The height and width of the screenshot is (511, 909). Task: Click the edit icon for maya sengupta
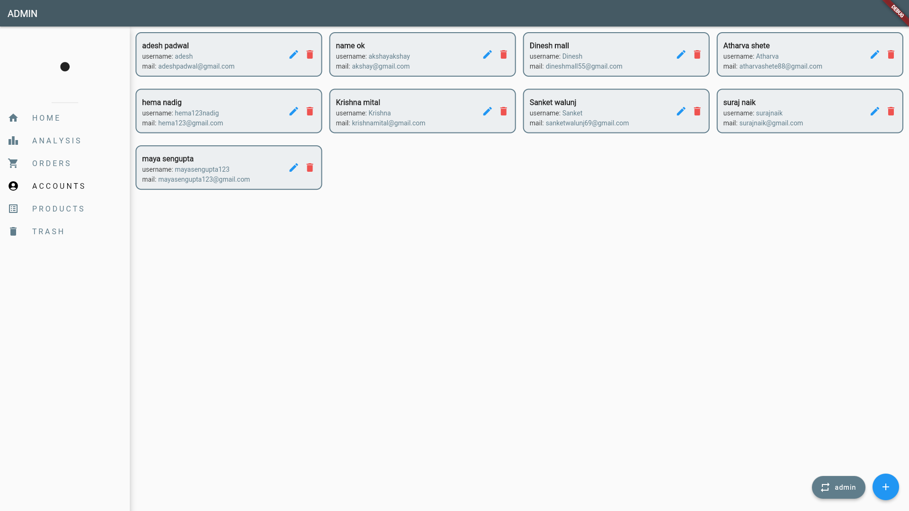coord(294,167)
